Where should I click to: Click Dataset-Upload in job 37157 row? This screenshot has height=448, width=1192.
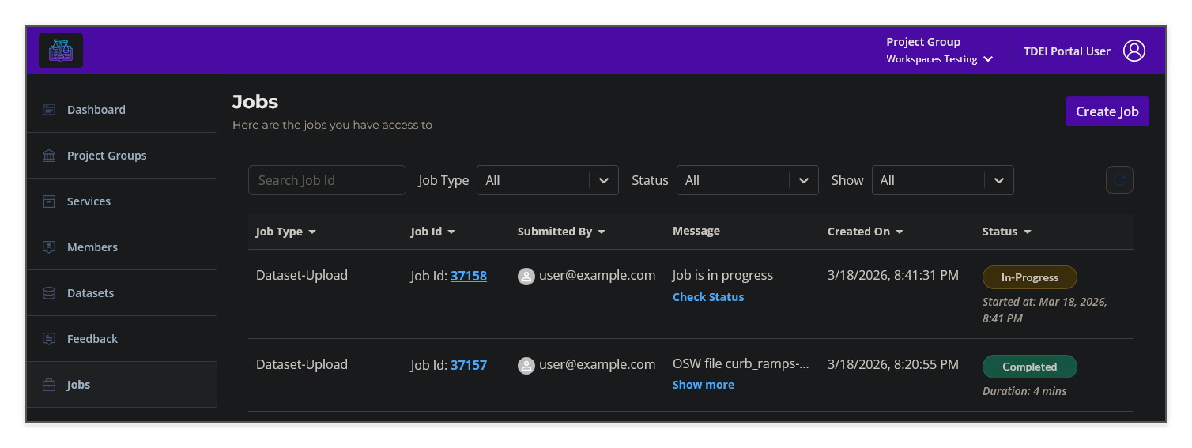pos(302,365)
